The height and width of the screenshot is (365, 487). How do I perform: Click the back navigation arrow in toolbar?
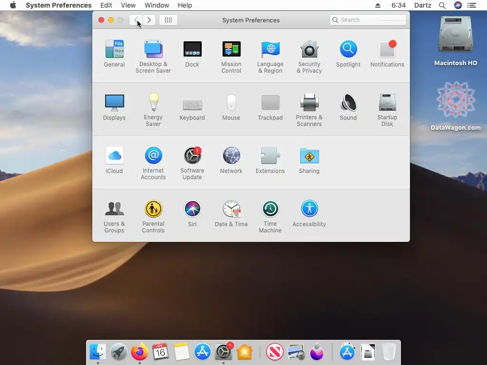coord(136,20)
